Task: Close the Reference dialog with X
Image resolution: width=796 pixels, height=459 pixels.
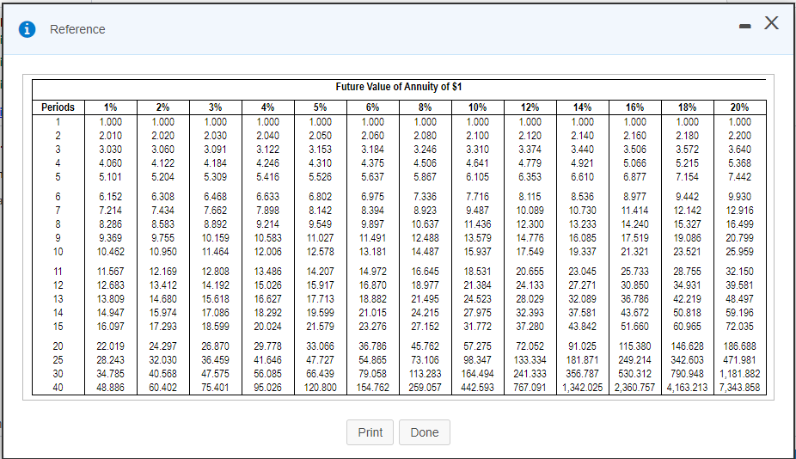Action: tap(771, 23)
